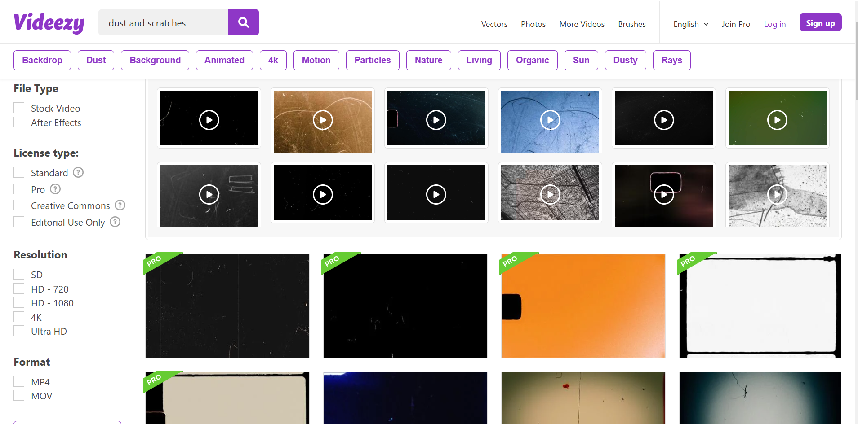Viewport: 858px width, 424px height.
Task: Click the Sign up button
Action: pos(820,22)
